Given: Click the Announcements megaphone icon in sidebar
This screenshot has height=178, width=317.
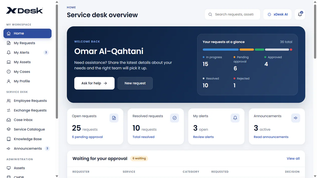Looking at the screenshot, I should 9,148.
